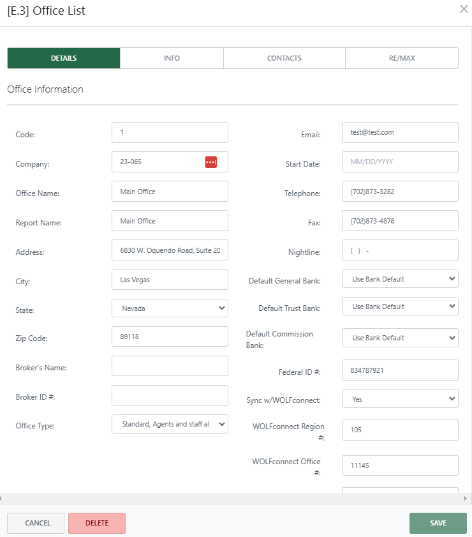
Task: Save the office information
Action: pos(438,523)
